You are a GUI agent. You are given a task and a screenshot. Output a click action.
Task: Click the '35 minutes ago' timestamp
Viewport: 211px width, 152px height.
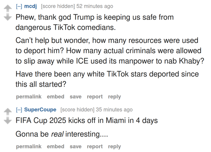click(114, 110)
